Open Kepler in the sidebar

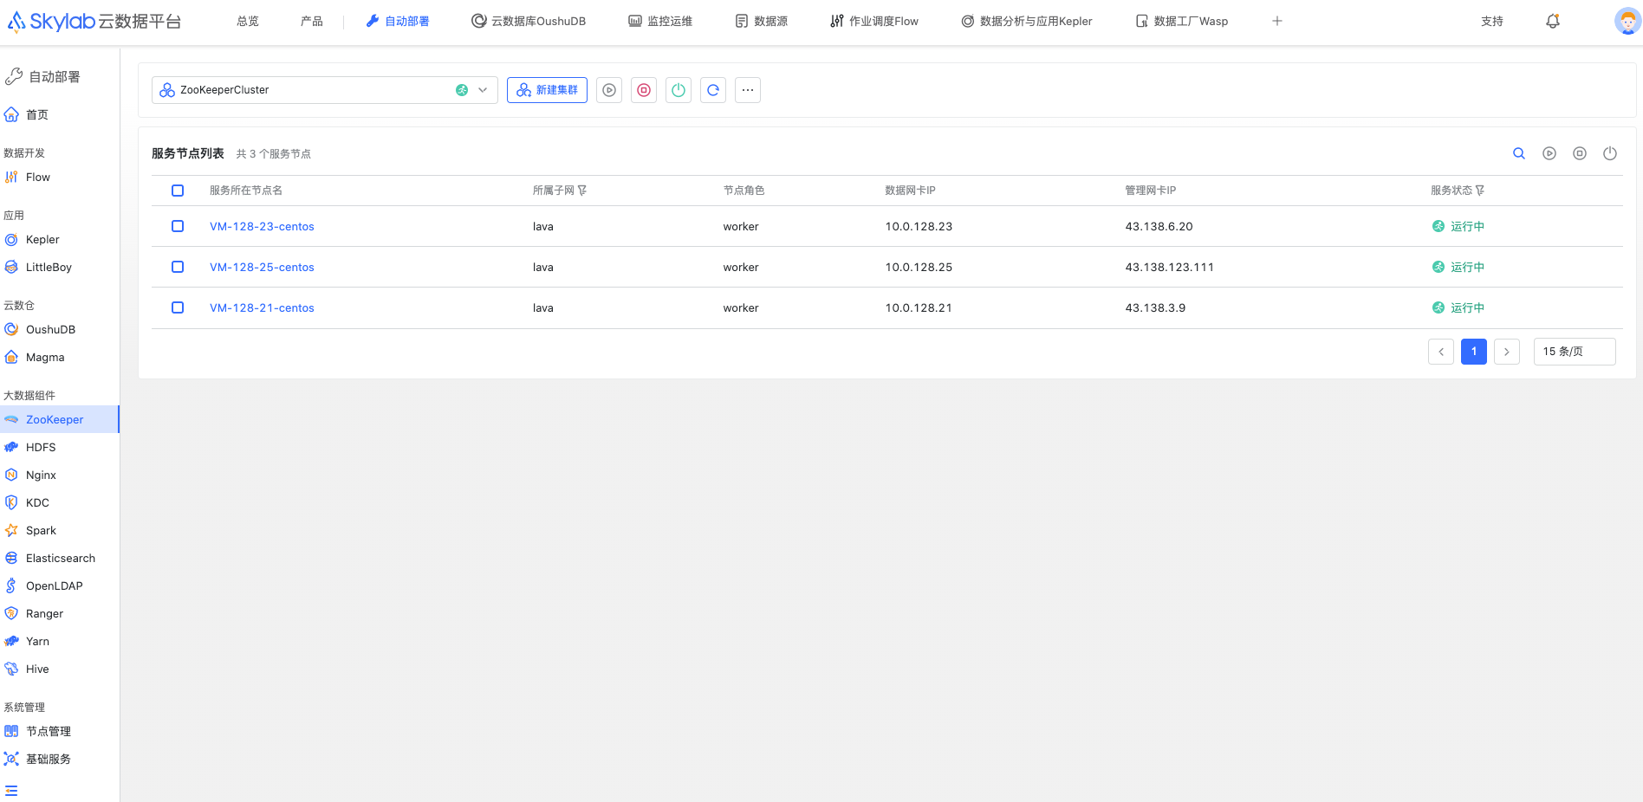(x=60, y=239)
